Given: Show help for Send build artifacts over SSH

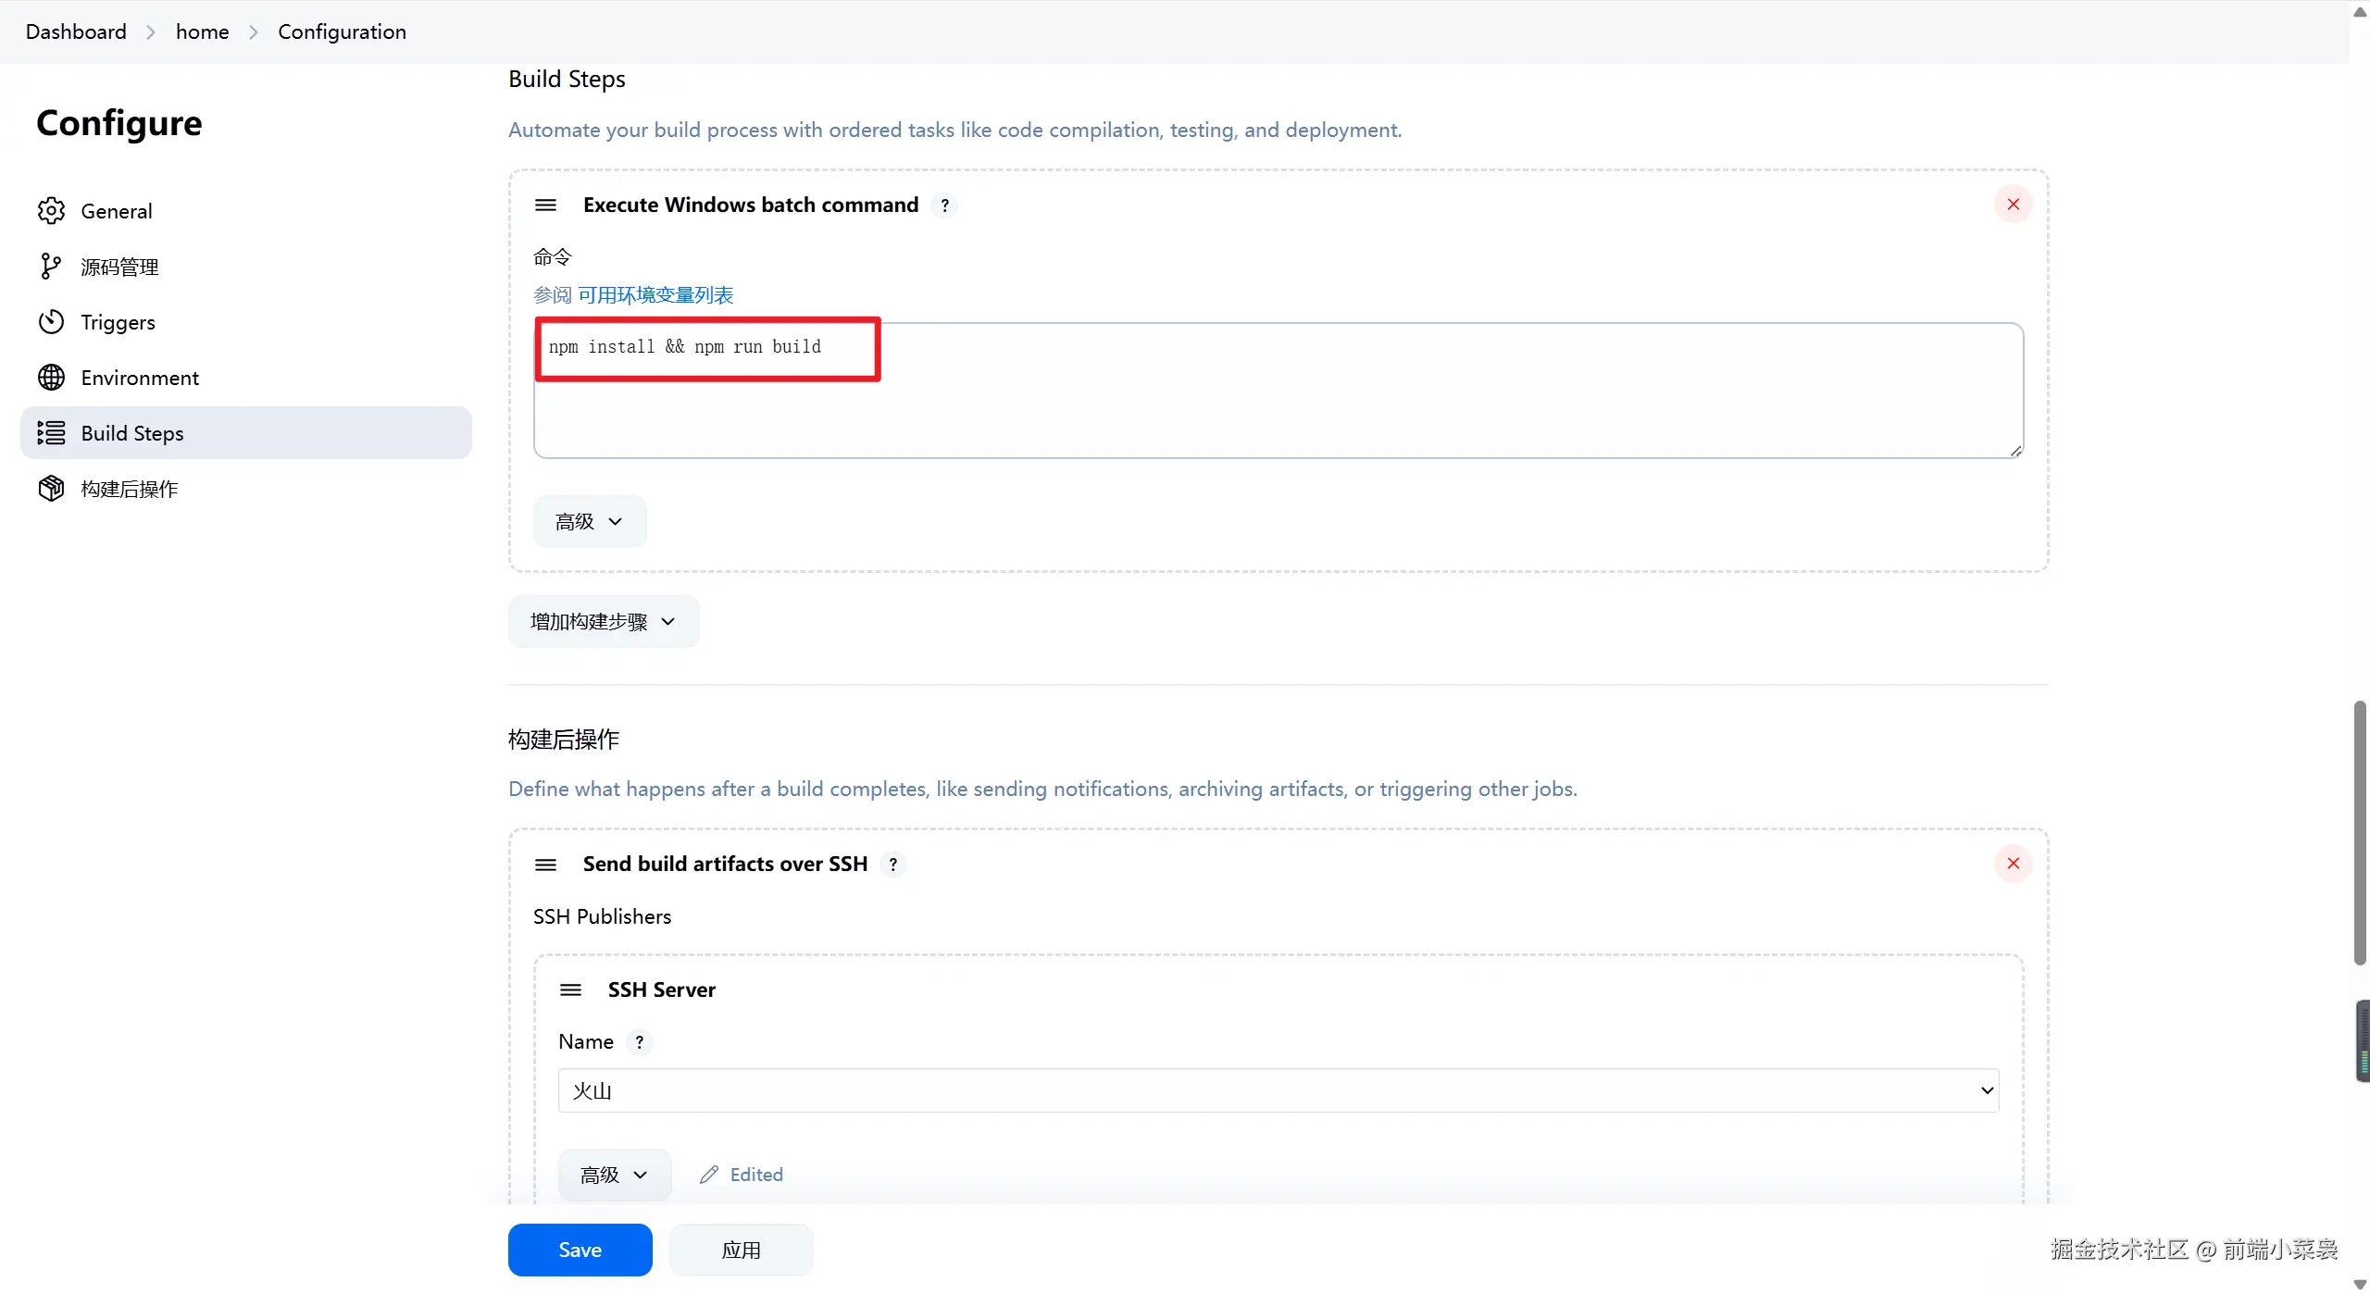Looking at the screenshot, I should click(x=892, y=865).
